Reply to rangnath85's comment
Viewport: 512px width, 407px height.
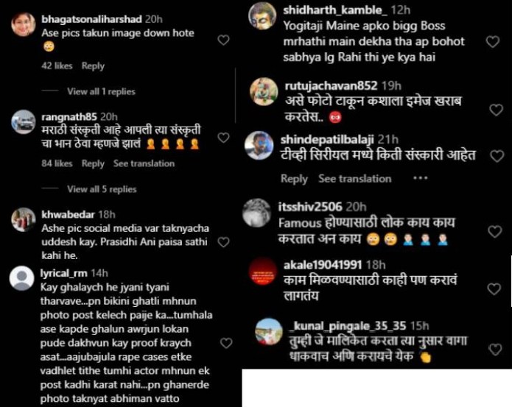(93, 163)
